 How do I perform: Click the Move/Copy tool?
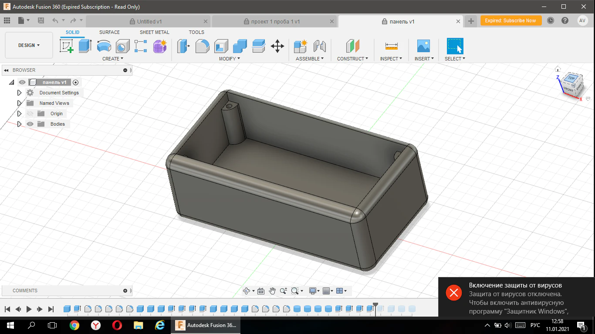tap(277, 46)
